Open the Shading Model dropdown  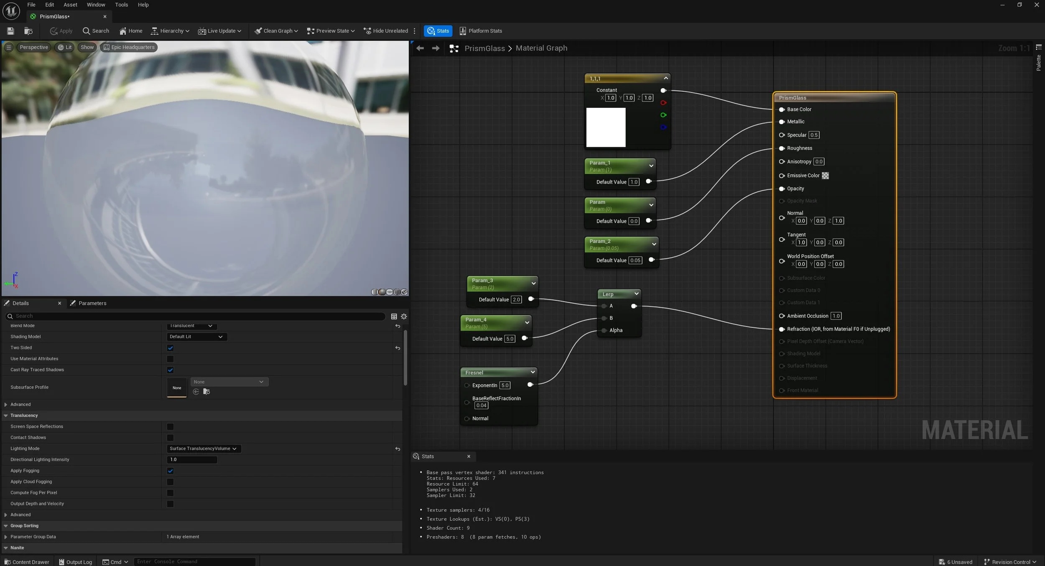[x=196, y=337]
